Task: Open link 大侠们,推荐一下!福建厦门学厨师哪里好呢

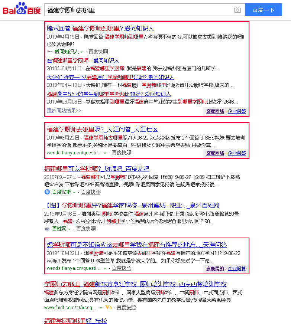Action: tap(110, 77)
